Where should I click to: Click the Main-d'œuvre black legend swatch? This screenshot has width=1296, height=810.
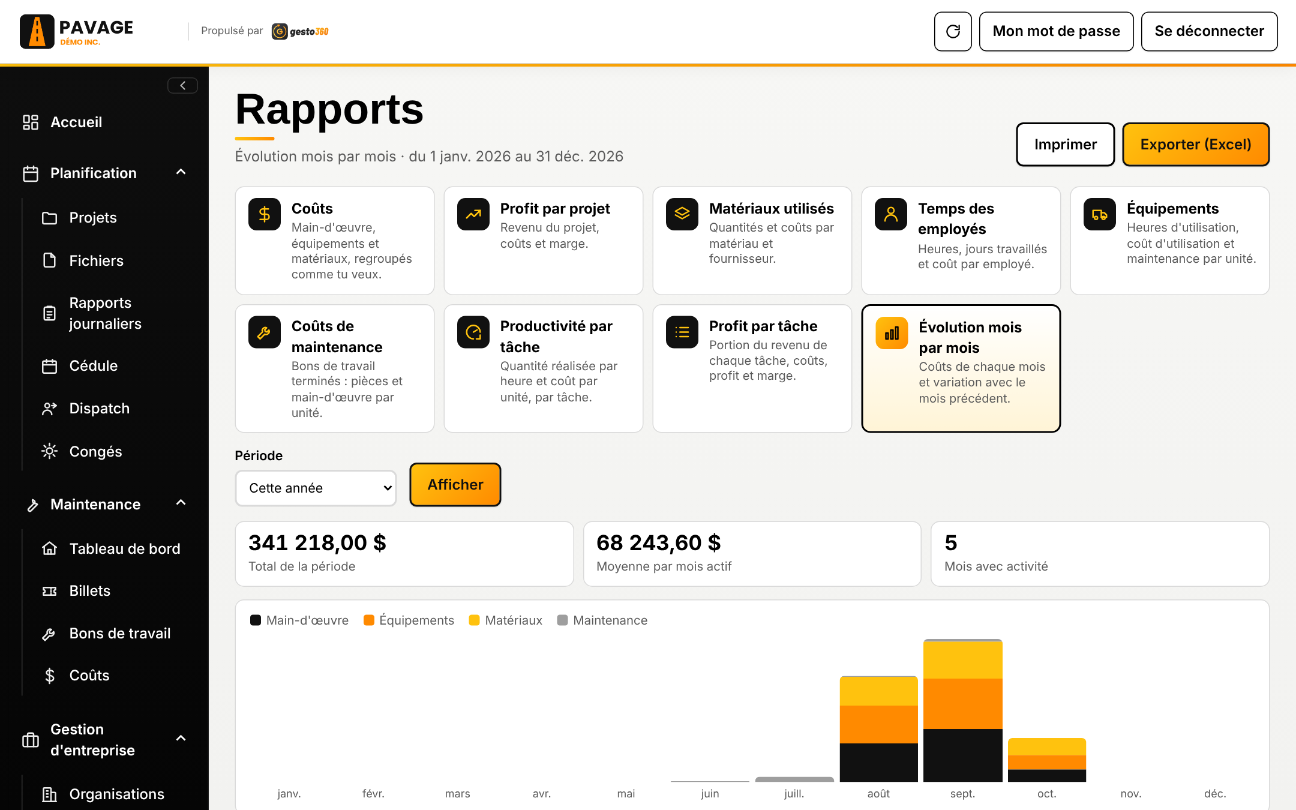click(256, 620)
